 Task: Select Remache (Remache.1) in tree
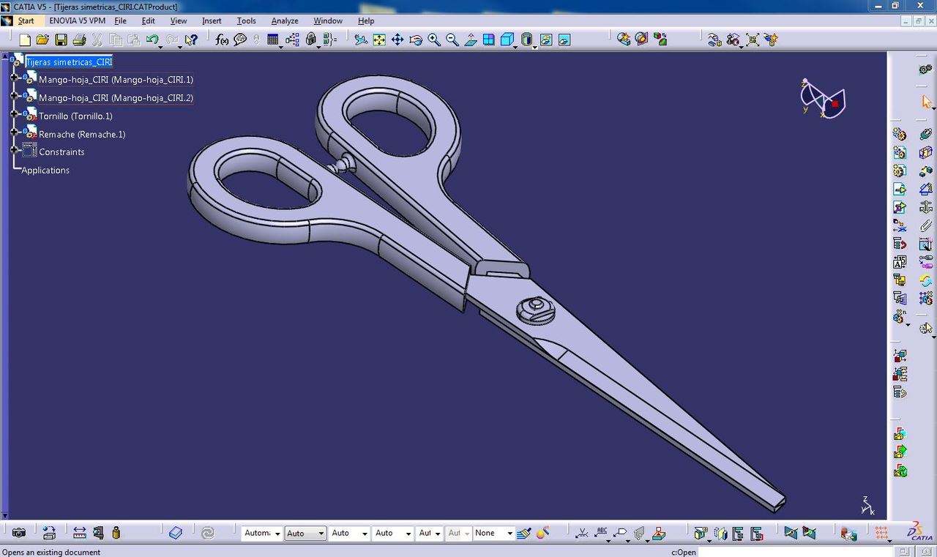coord(82,135)
